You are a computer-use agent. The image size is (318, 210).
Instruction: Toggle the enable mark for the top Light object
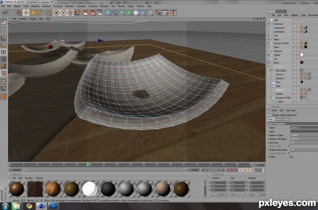[x=298, y=20]
